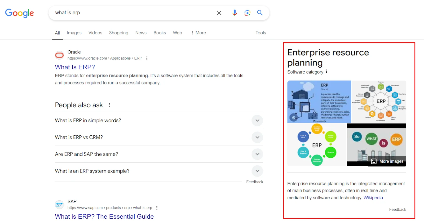Open the Oracle result's three-dot options
Screen dimensions: 424x221
pos(147,58)
